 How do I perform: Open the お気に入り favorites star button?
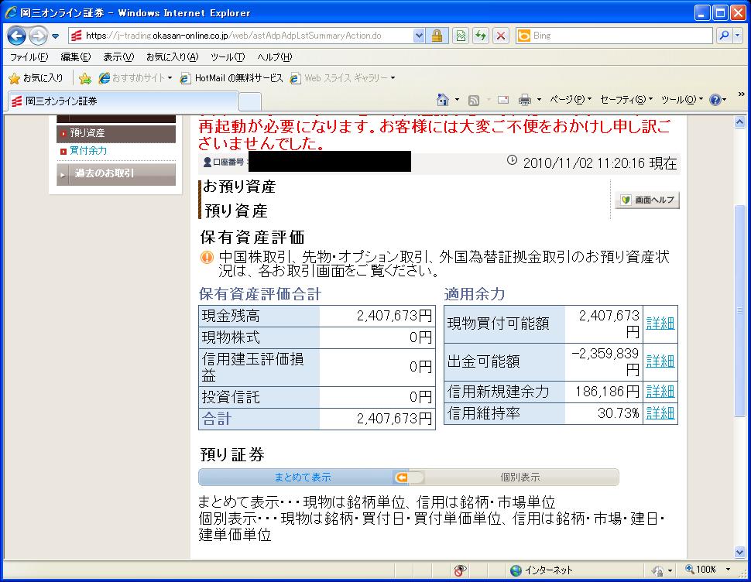[x=36, y=78]
